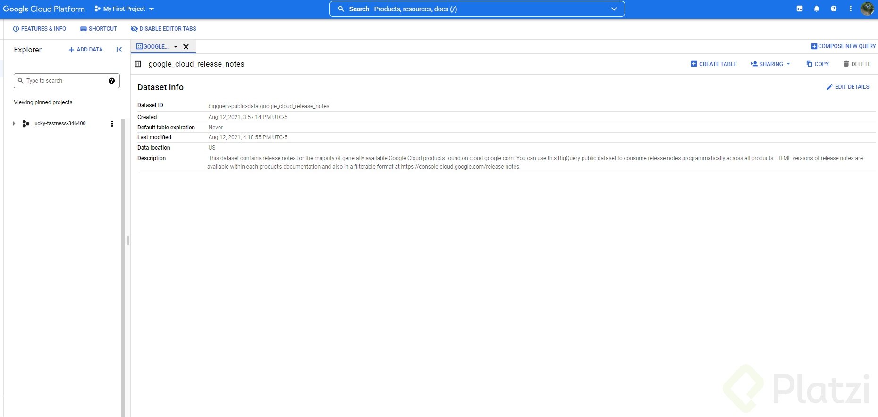Click the Default table expiration value 'Never'

tap(216, 128)
